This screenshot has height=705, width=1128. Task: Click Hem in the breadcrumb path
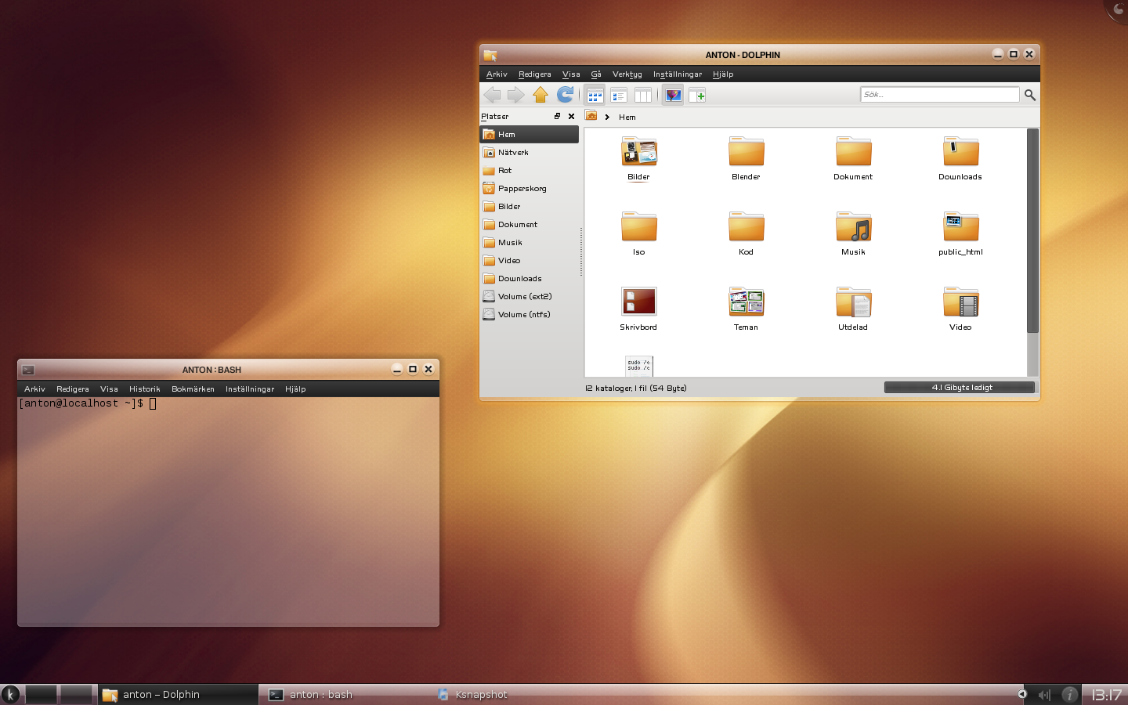point(627,117)
